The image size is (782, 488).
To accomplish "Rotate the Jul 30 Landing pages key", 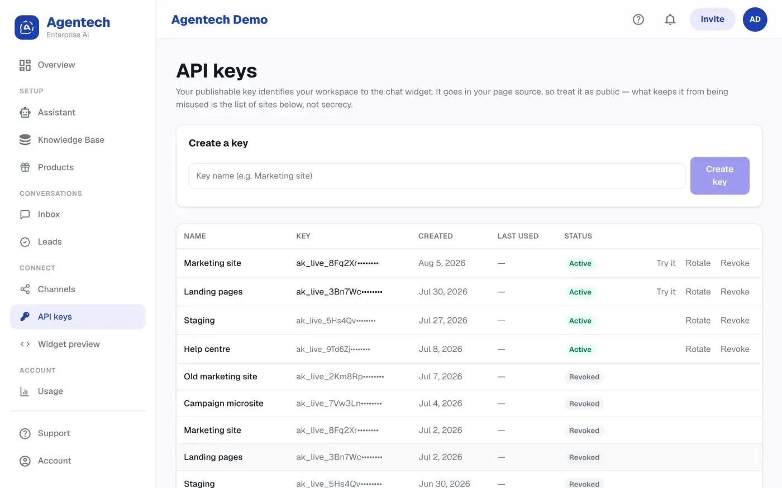I will click(x=698, y=292).
